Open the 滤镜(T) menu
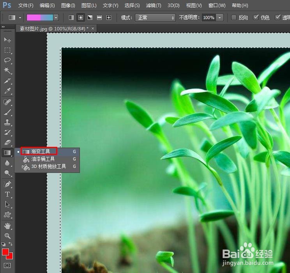290x273 pixels. click(154, 5)
